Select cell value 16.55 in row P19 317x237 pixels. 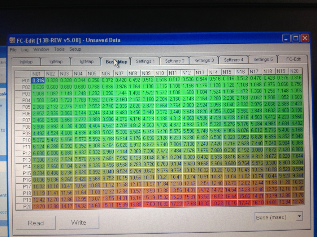[x=203, y=197]
